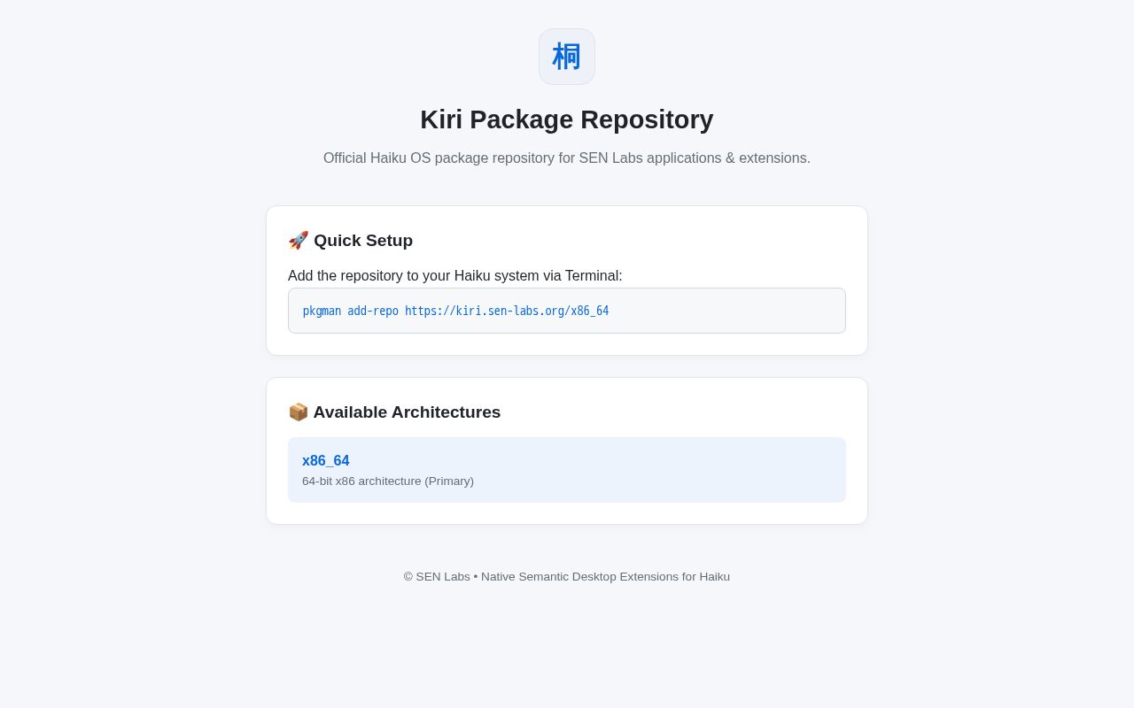Click the Kiri Package Repository heading

pyautogui.click(x=567, y=119)
